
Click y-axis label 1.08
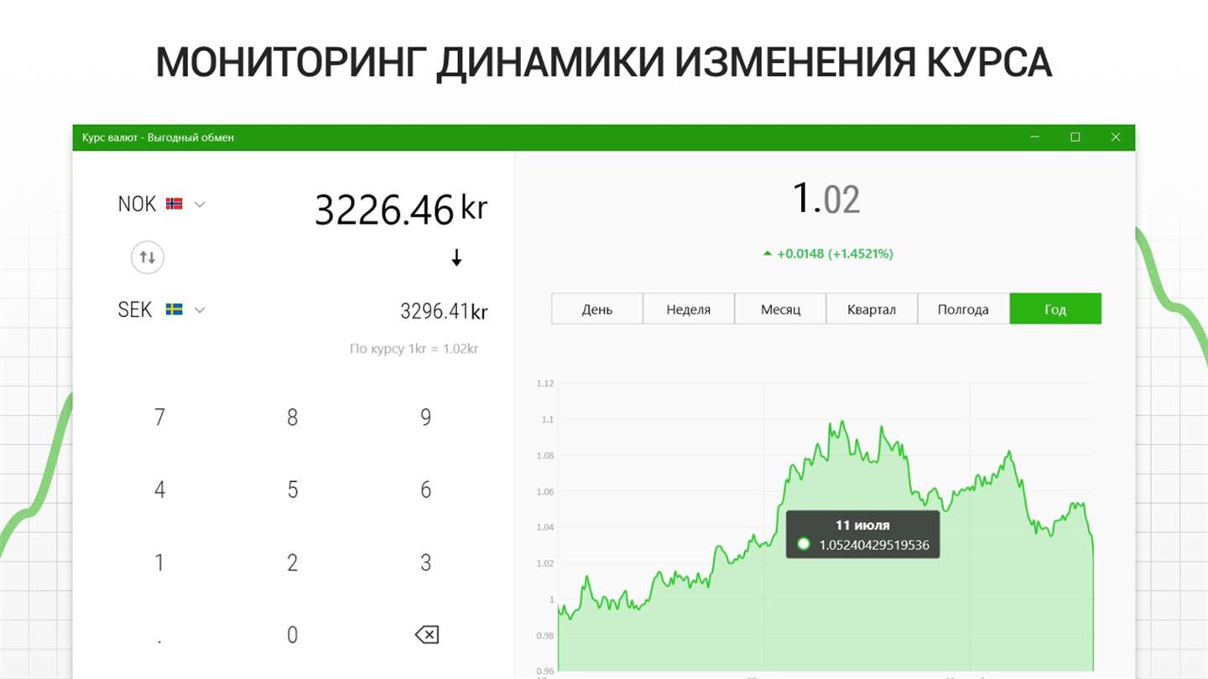point(544,455)
